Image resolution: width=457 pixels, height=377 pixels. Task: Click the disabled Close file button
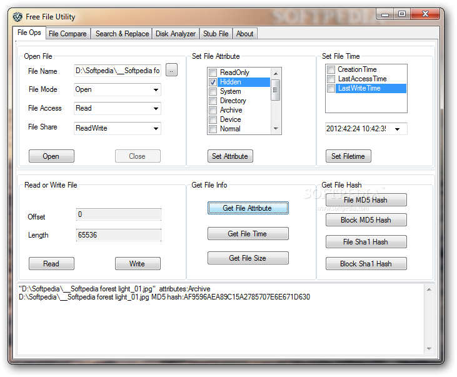tap(138, 156)
